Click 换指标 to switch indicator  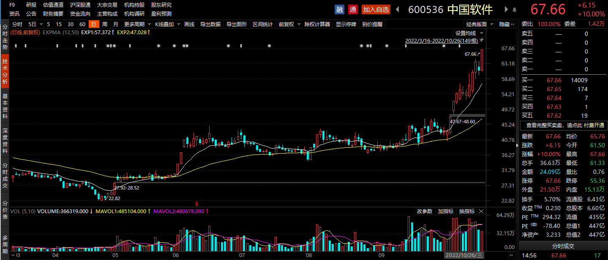point(467,211)
